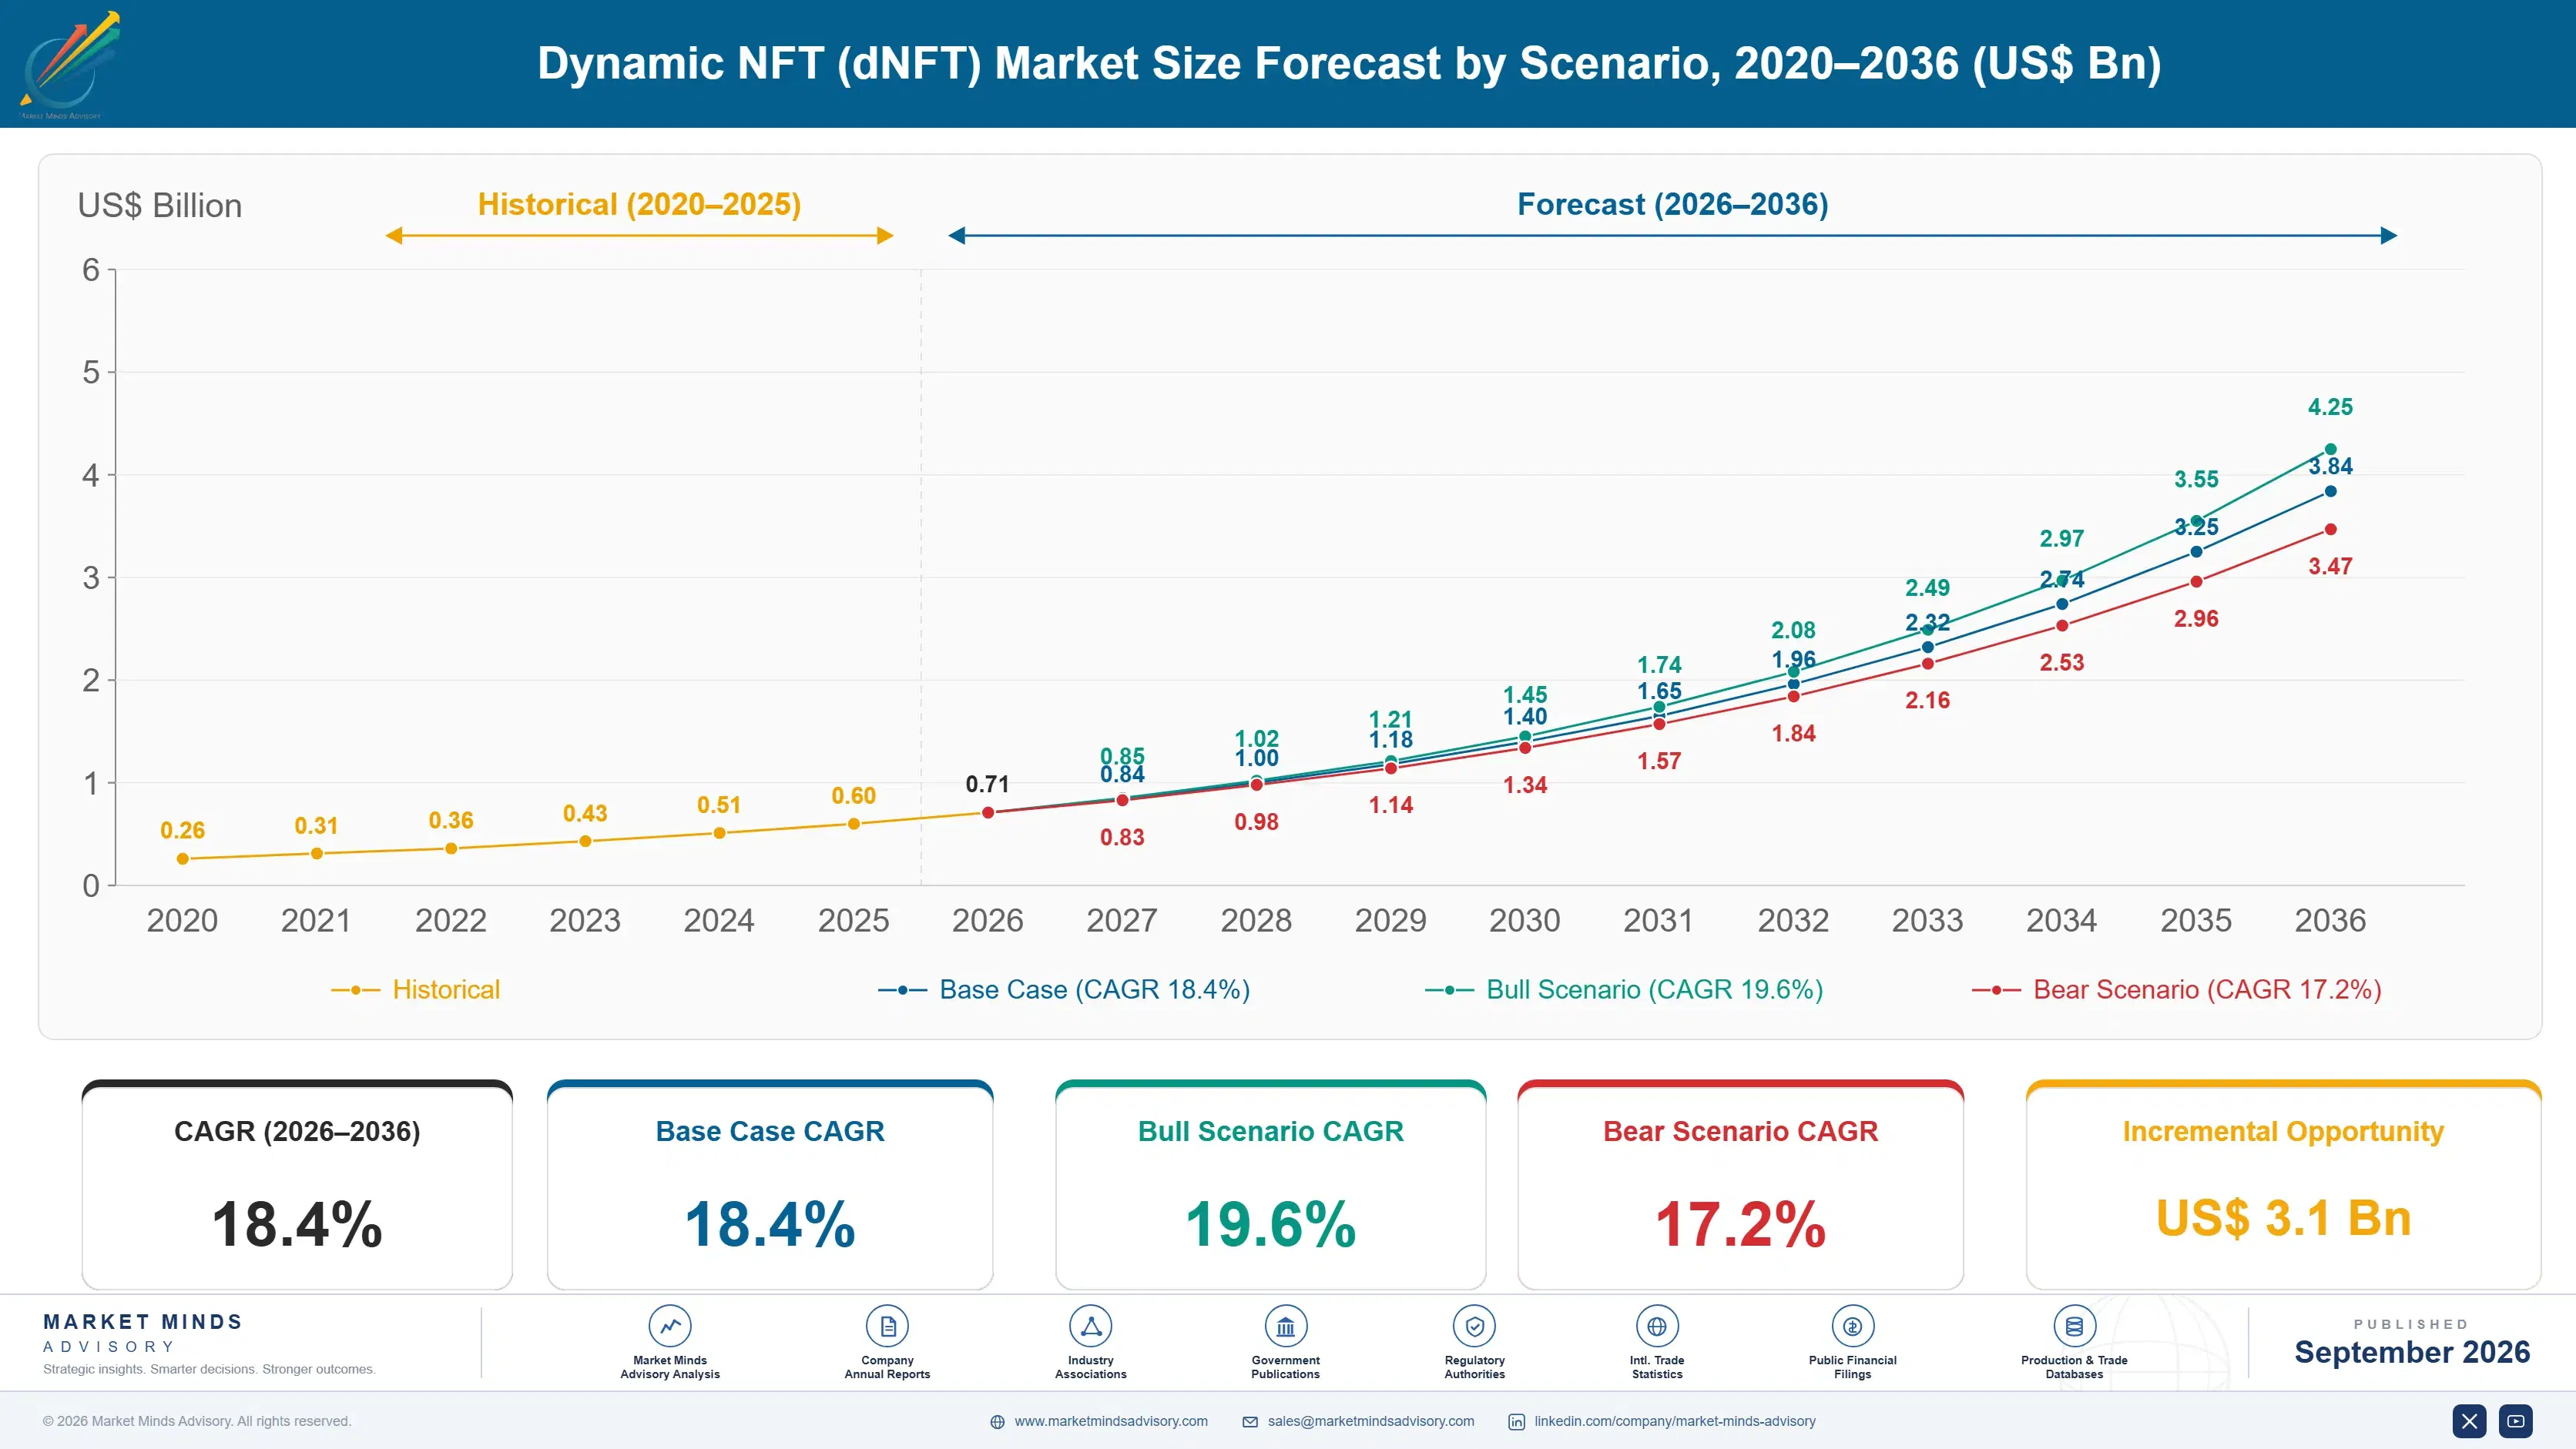Click the YouTube icon in footer
Viewport: 2576px width, 1449px height.
point(2515,1421)
